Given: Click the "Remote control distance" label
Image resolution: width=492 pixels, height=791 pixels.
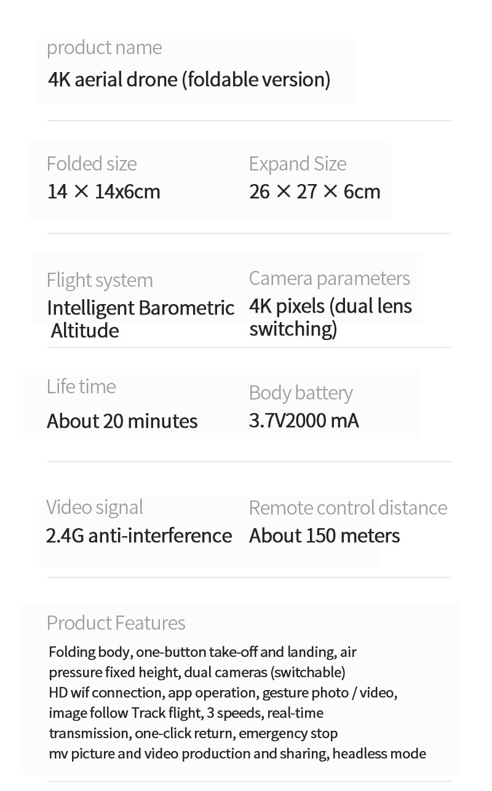Looking at the screenshot, I should pos(347,508).
